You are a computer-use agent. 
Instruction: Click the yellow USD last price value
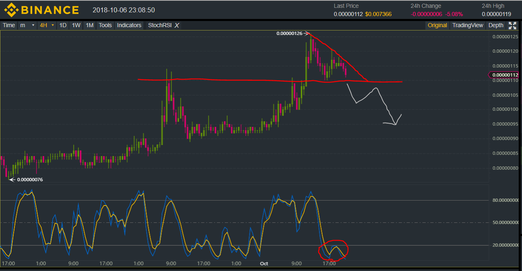point(378,14)
